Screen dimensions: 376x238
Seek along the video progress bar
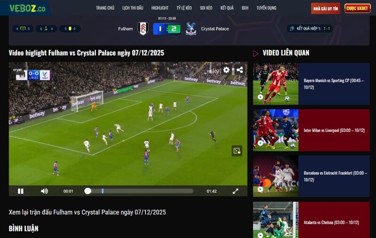[141, 191]
